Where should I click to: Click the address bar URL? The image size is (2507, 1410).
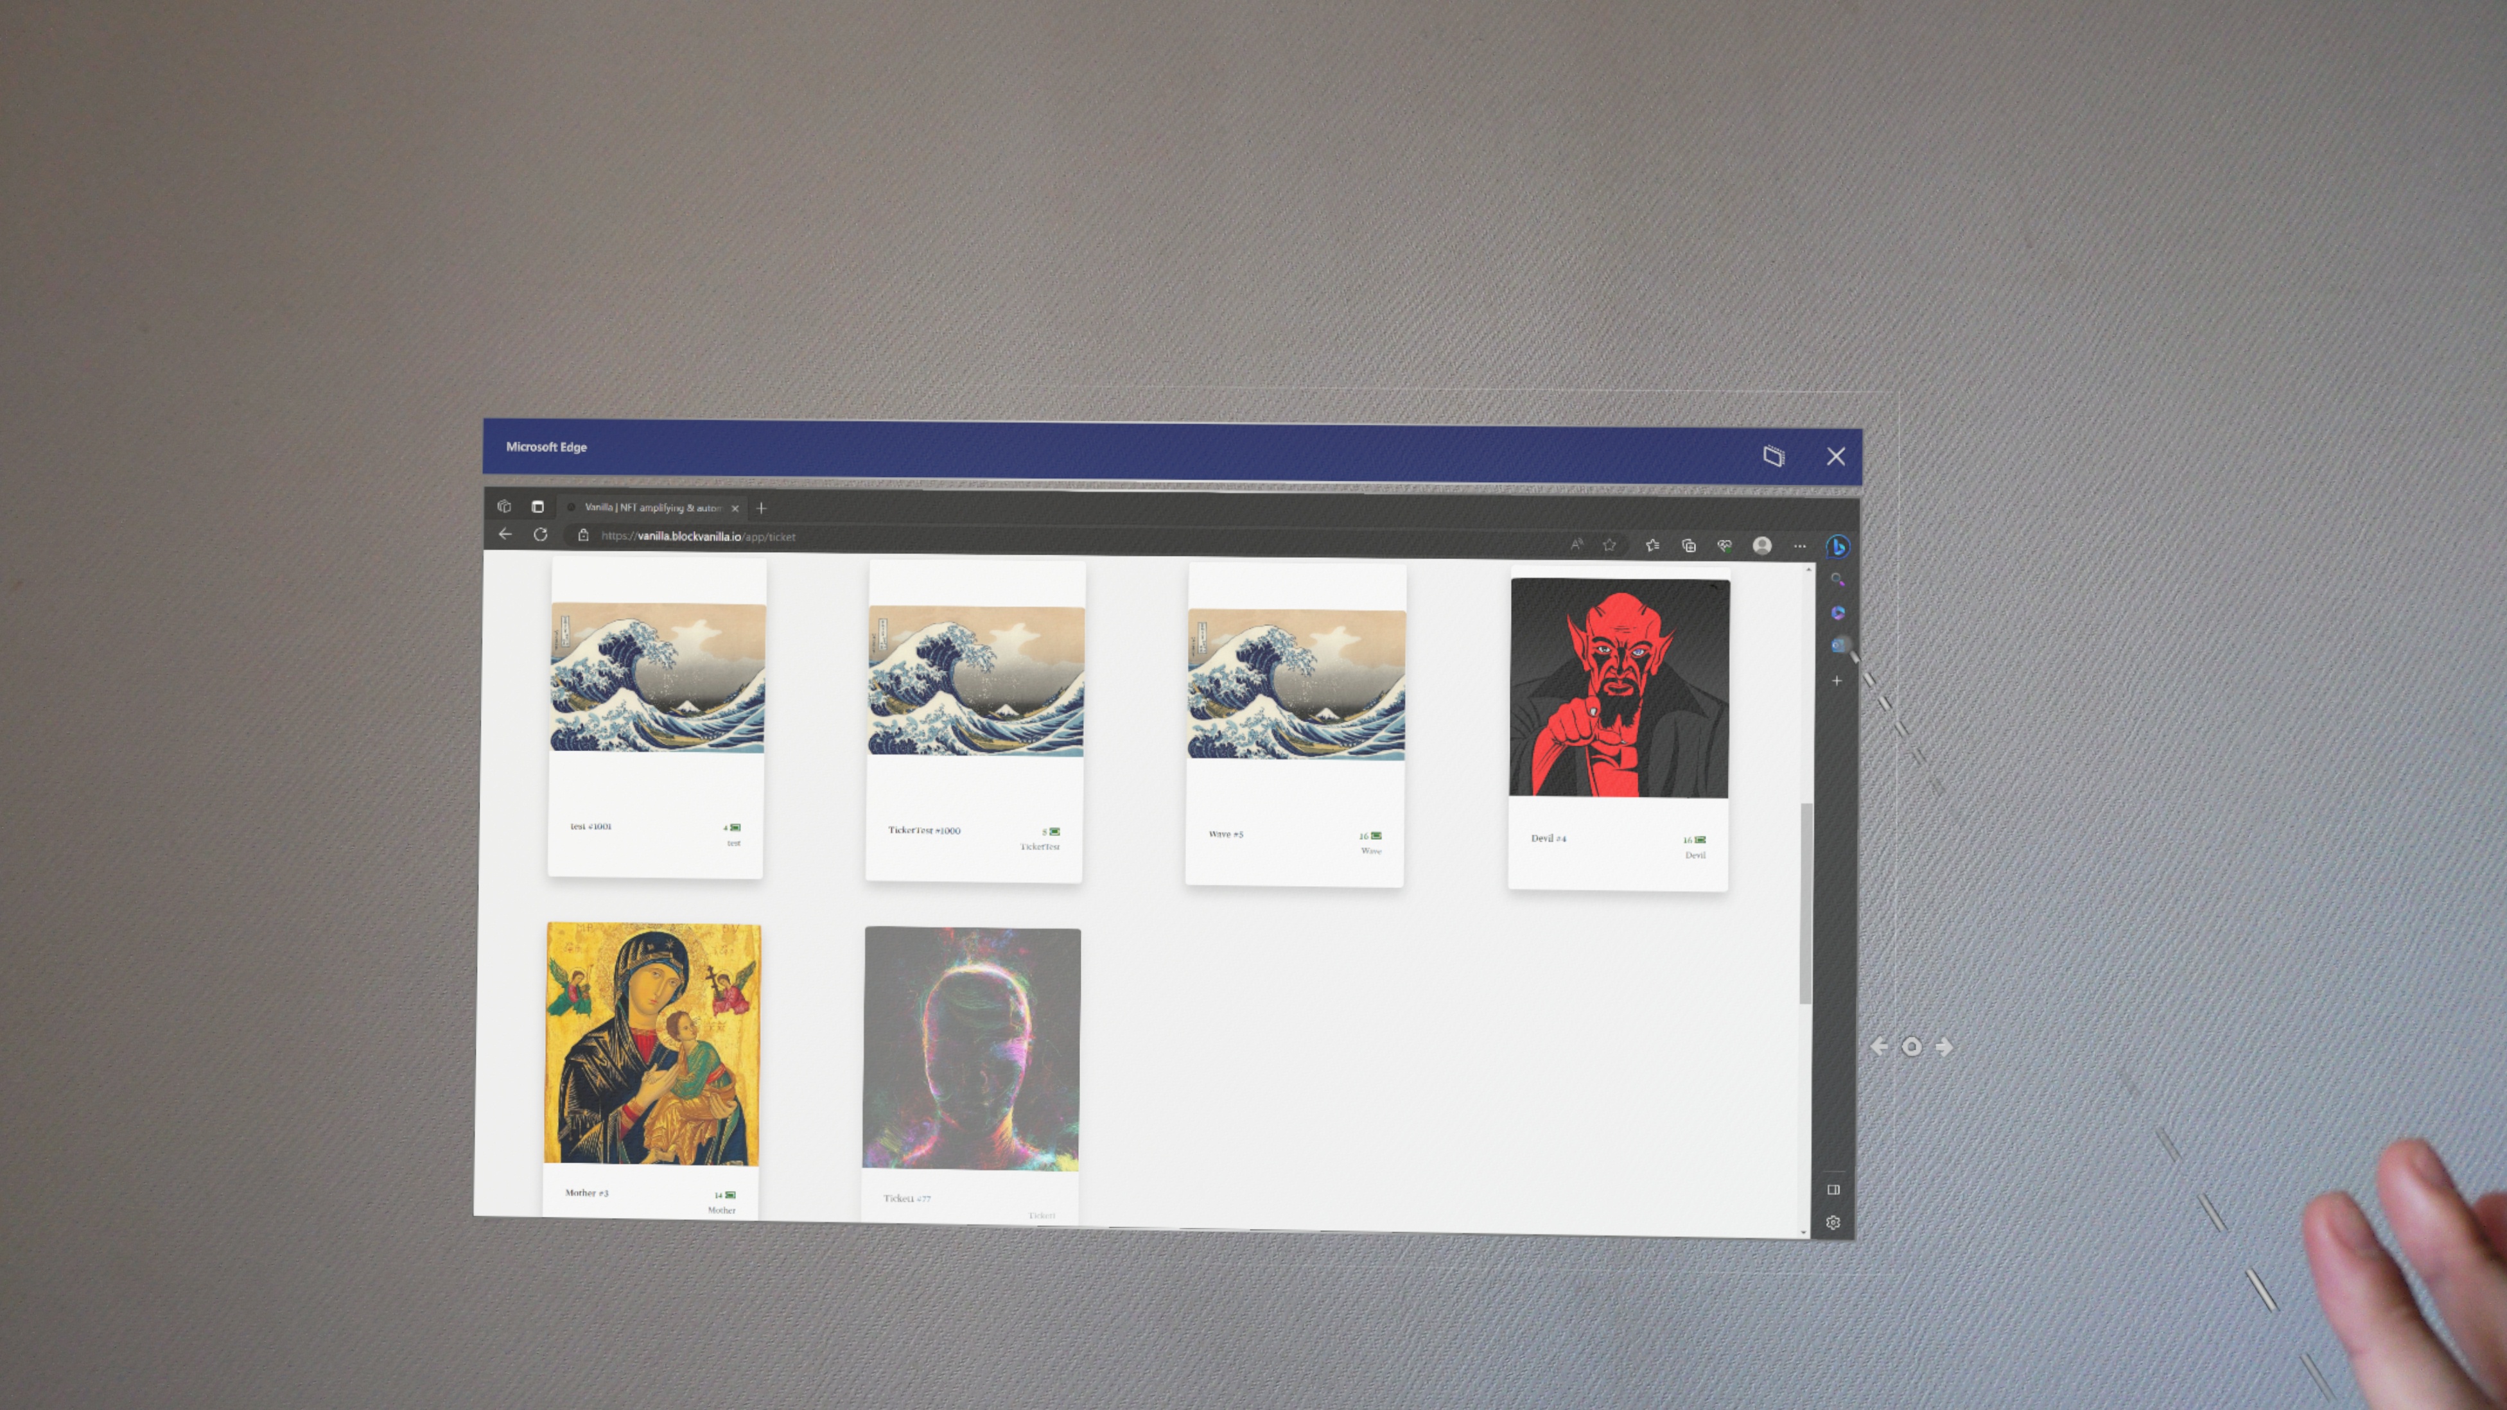(698, 536)
